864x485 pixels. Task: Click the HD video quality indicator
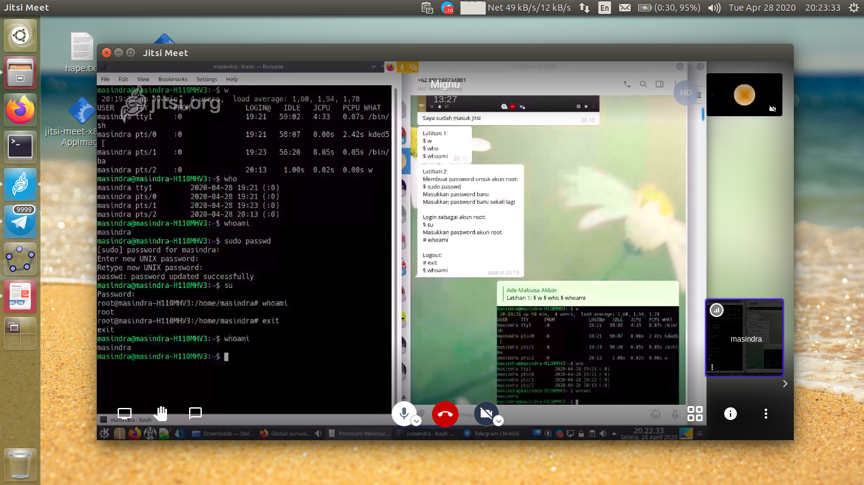coord(686,92)
